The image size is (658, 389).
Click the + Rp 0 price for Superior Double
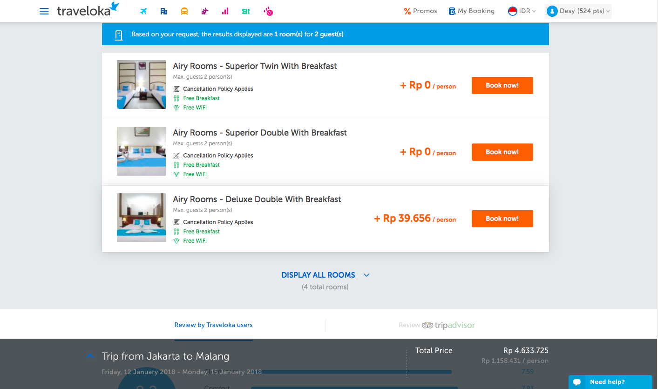(428, 152)
